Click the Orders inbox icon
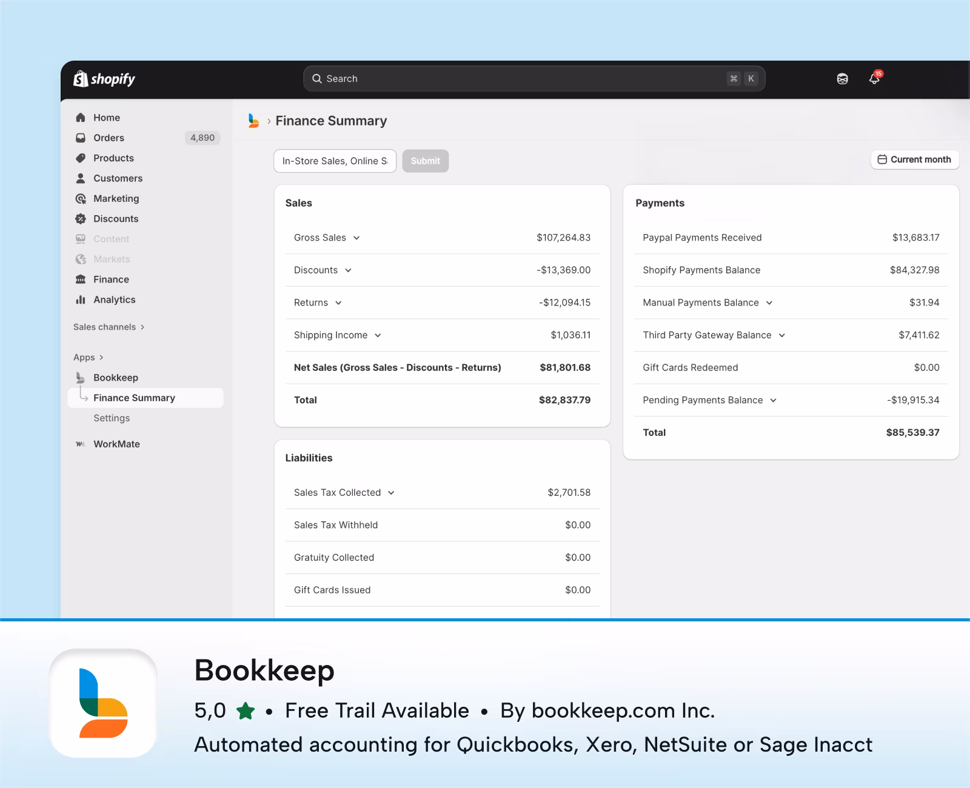Image resolution: width=970 pixels, height=788 pixels. pos(81,138)
